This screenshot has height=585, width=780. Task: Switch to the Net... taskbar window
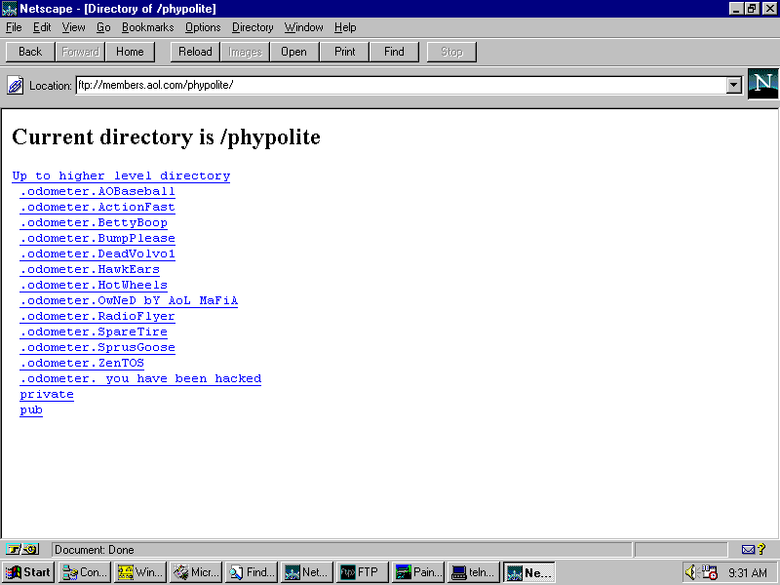coord(307,572)
